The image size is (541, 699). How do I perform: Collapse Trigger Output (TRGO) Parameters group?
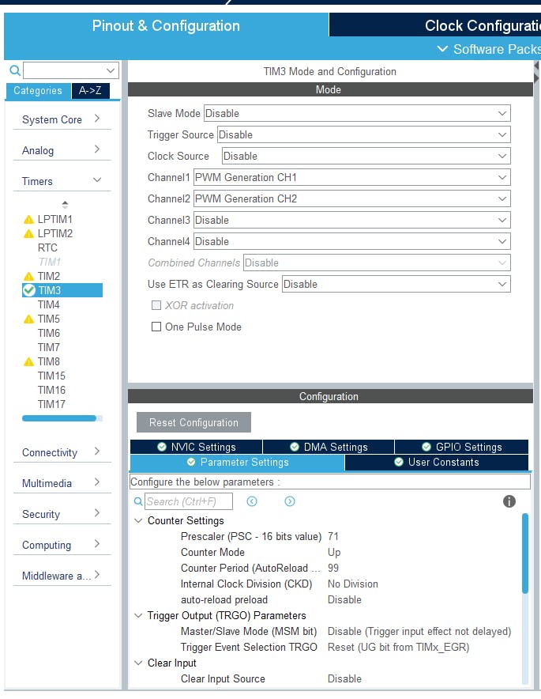click(138, 616)
